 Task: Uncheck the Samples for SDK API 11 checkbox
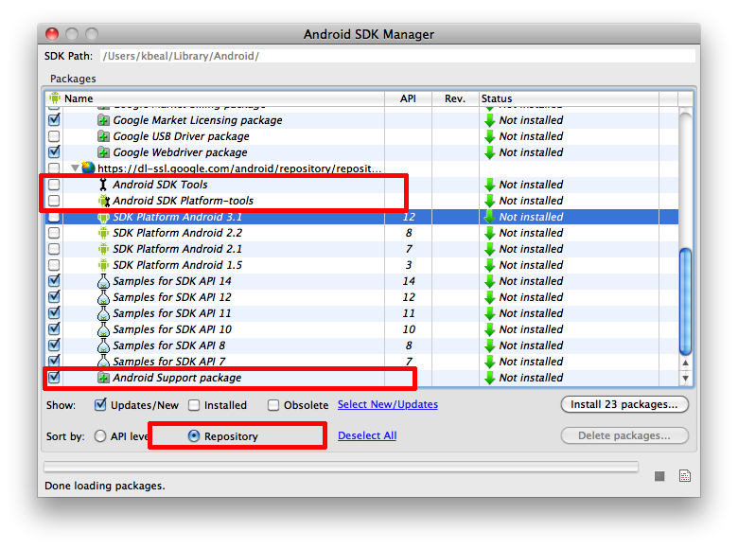coord(54,312)
